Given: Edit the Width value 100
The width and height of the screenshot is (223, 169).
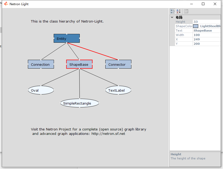Looking at the screenshot, I should [x=207, y=35].
